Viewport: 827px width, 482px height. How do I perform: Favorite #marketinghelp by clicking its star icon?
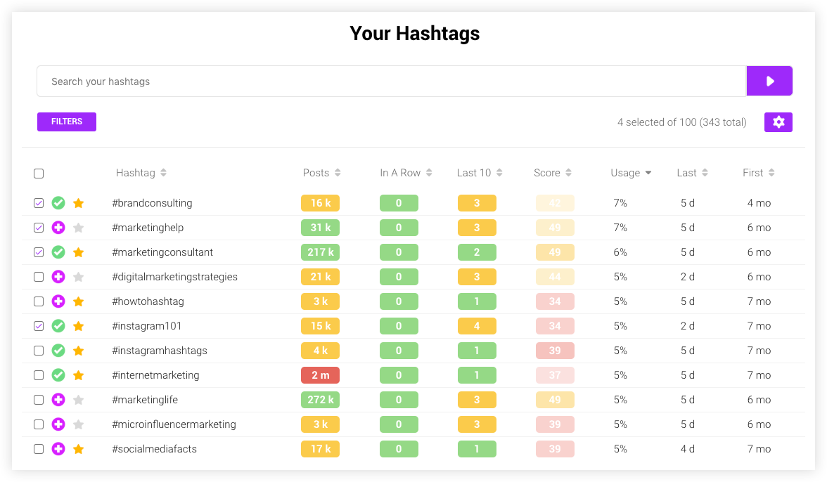coord(78,227)
